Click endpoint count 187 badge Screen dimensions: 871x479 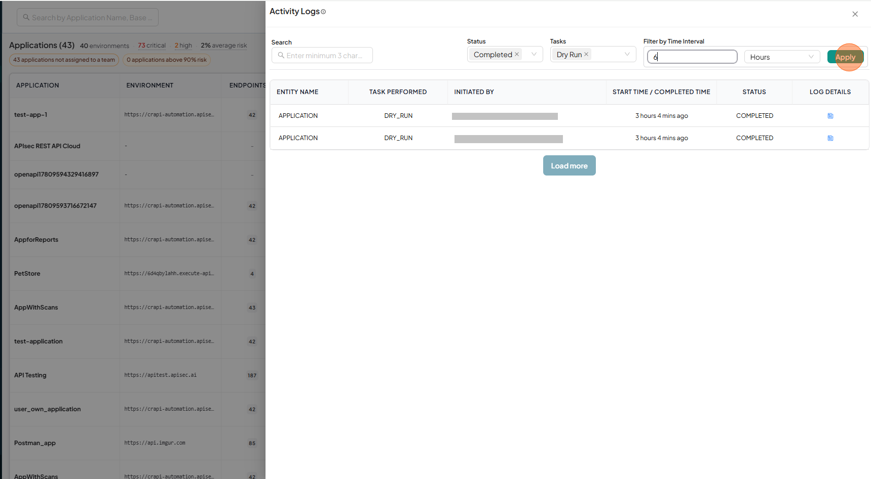pyautogui.click(x=252, y=375)
